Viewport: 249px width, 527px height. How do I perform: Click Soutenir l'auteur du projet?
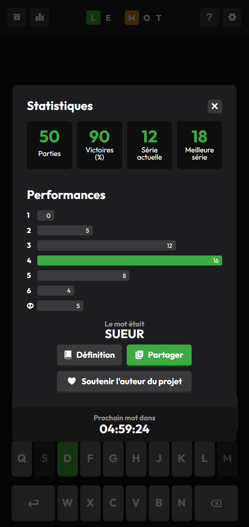tap(124, 381)
